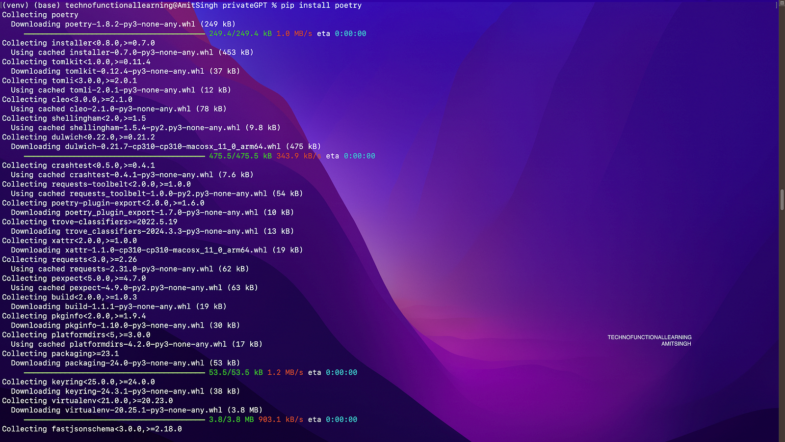Click the packaging 53.5/53.5 kB progress bar
The image size is (785, 442).
[x=114, y=373]
